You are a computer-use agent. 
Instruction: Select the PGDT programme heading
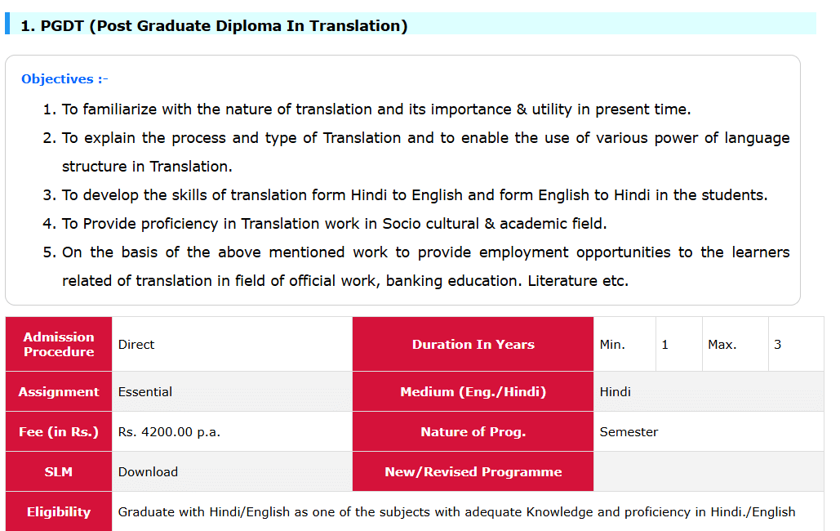point(214,25)
